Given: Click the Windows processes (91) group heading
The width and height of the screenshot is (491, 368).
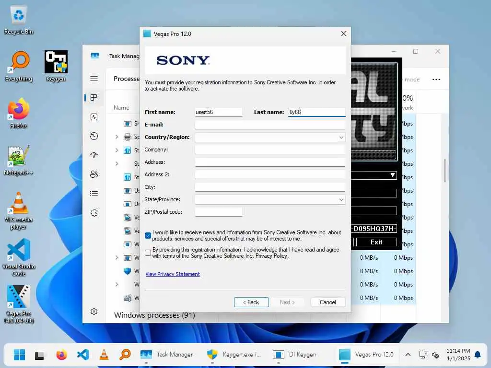Looking at the screenshot, I should coord(154,315).
